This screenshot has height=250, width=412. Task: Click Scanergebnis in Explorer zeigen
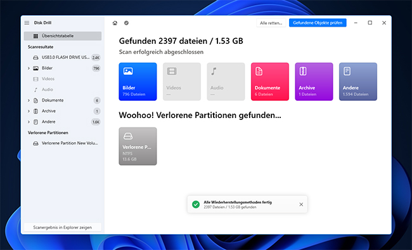click(x=63, y=227)
